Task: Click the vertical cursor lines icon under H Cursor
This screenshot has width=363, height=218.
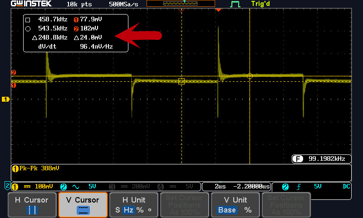Action: [32, 210]
